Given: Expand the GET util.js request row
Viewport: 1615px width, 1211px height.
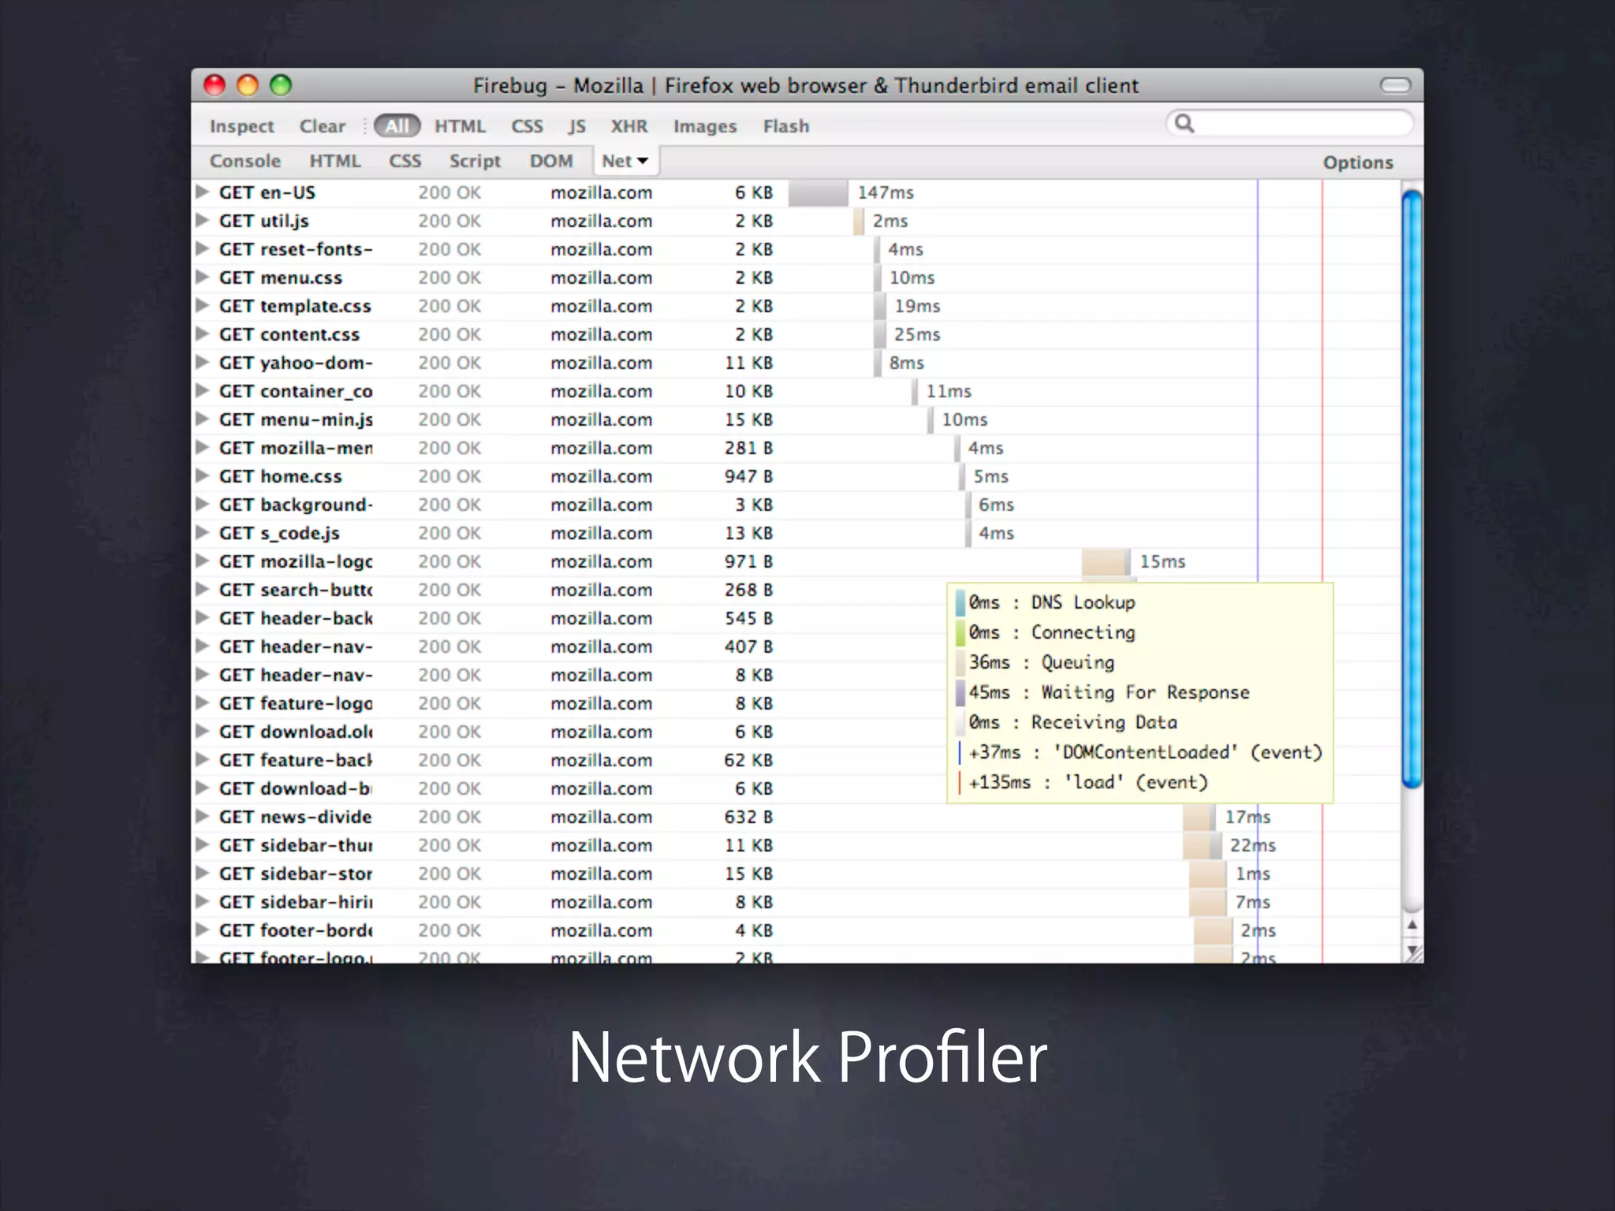Looking at the screenshot, I should pyautogui.click(x=203, y=220).
